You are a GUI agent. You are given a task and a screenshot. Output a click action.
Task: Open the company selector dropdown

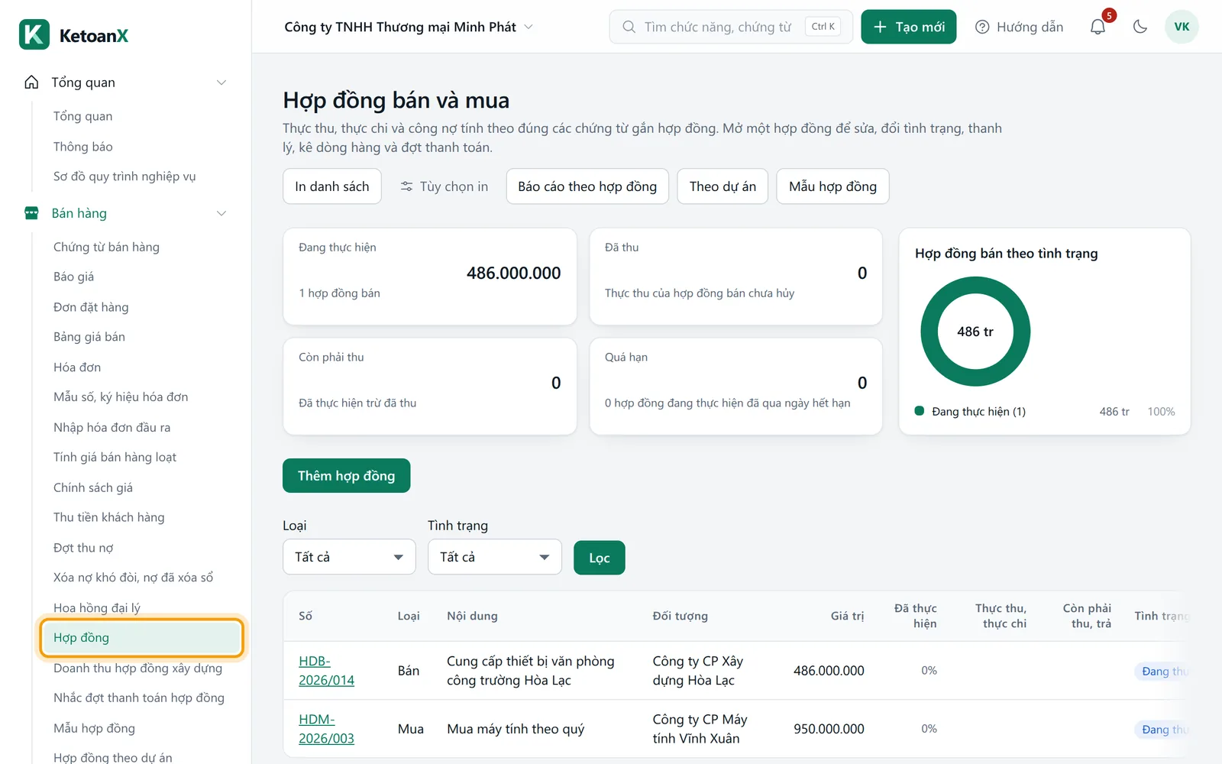(x=409, y=27)
